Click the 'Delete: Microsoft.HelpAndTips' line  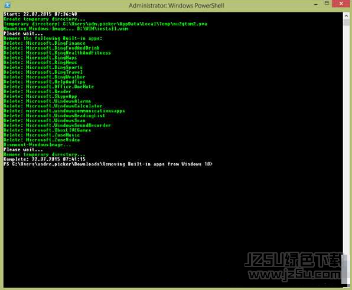(x=44, y=82)
